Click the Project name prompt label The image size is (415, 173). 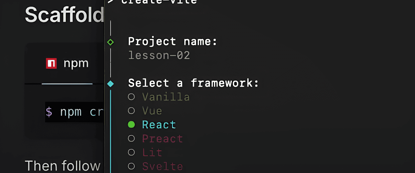[x=172, y=41]
